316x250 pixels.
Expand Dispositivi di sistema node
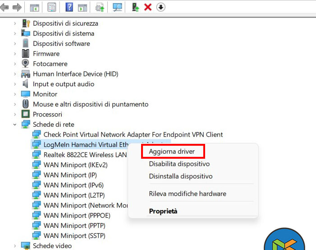click(x=15, y=34)
